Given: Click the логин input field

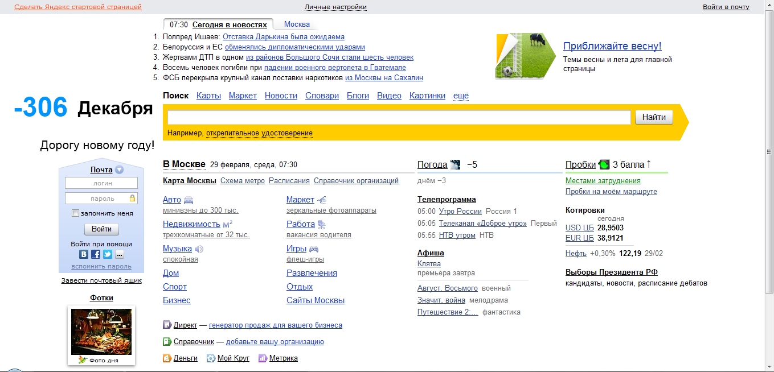Looking at the screenshot, I should (101, 183).
